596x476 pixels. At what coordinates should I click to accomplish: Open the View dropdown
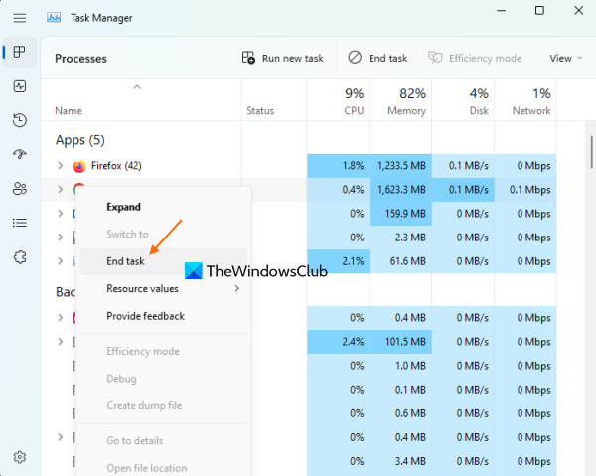click(565, 58)
